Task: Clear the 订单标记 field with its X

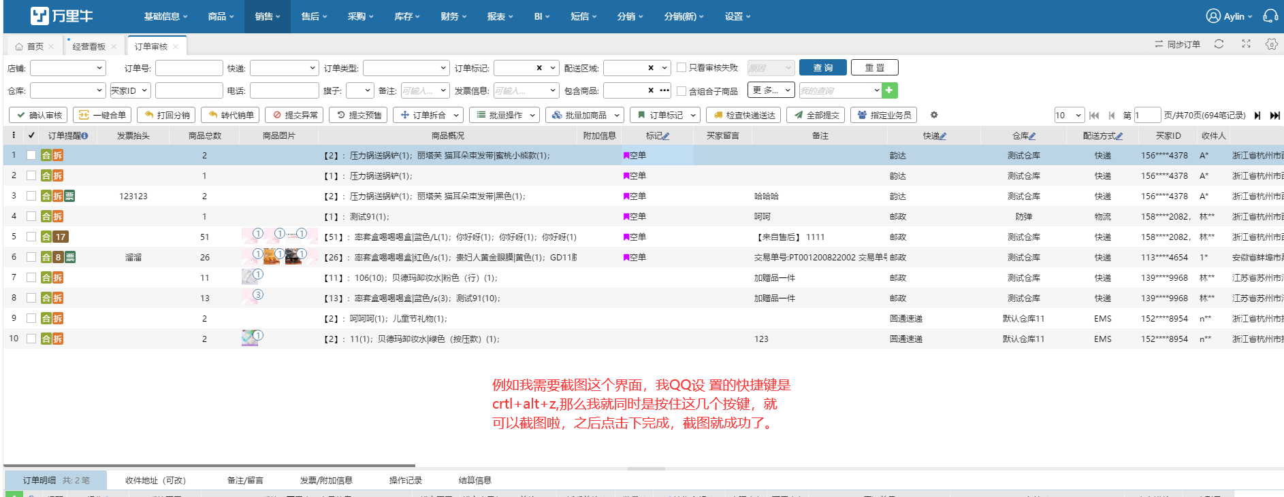Action: (x=539, y=68)
